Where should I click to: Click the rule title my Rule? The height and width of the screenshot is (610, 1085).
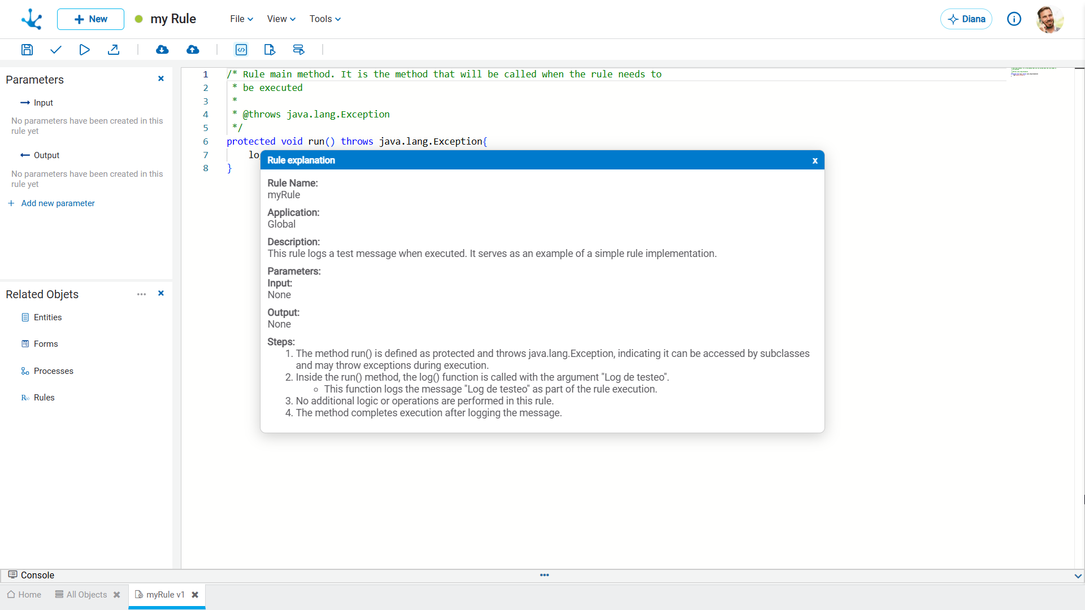173,19
